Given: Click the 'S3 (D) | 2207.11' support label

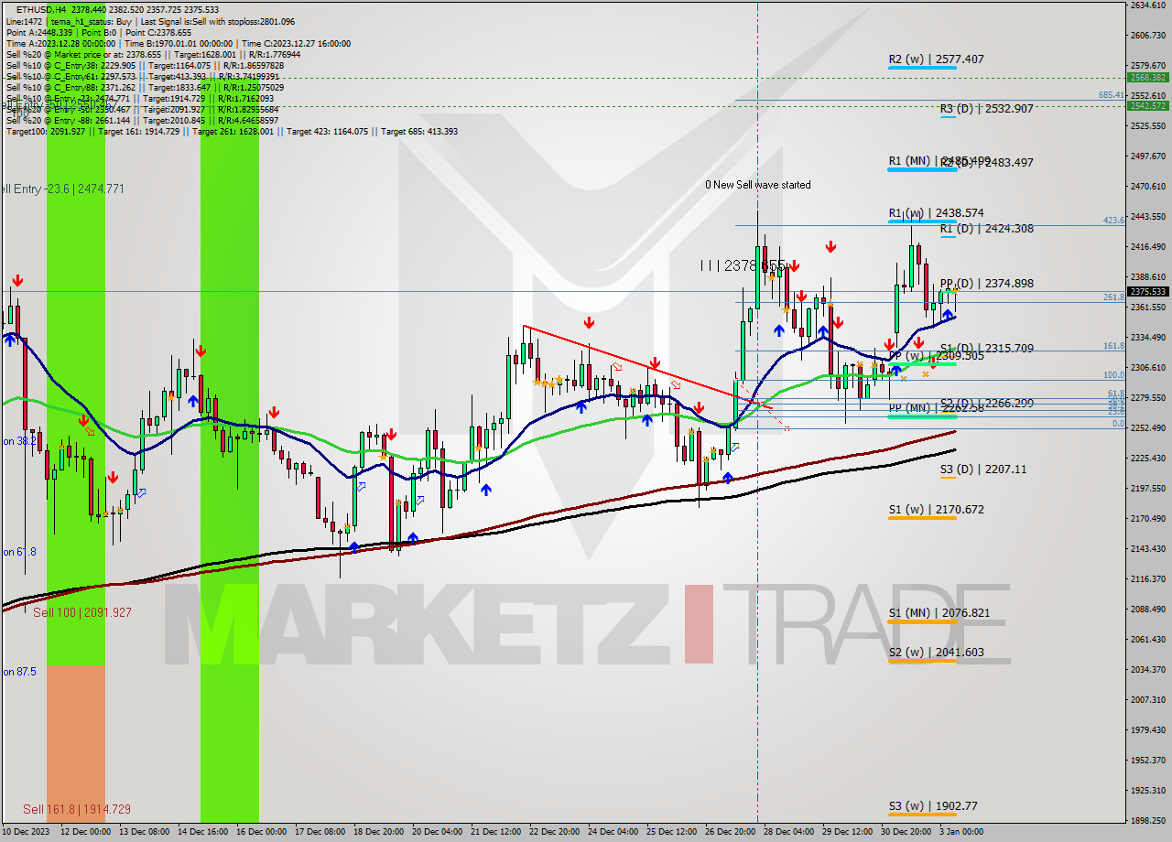Looking at the screenshot, I should click(x=982, y=470).
